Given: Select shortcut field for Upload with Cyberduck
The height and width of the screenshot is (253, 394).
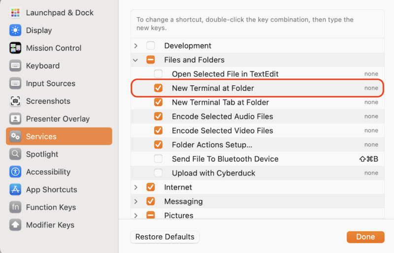Looking at the screenshot, I should [x=371, y=173].
